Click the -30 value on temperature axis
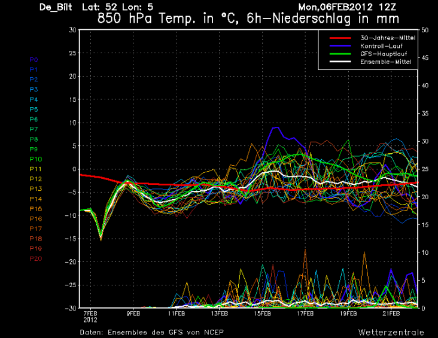The width and height of the screenshot is (438, 338). [71, 308]
